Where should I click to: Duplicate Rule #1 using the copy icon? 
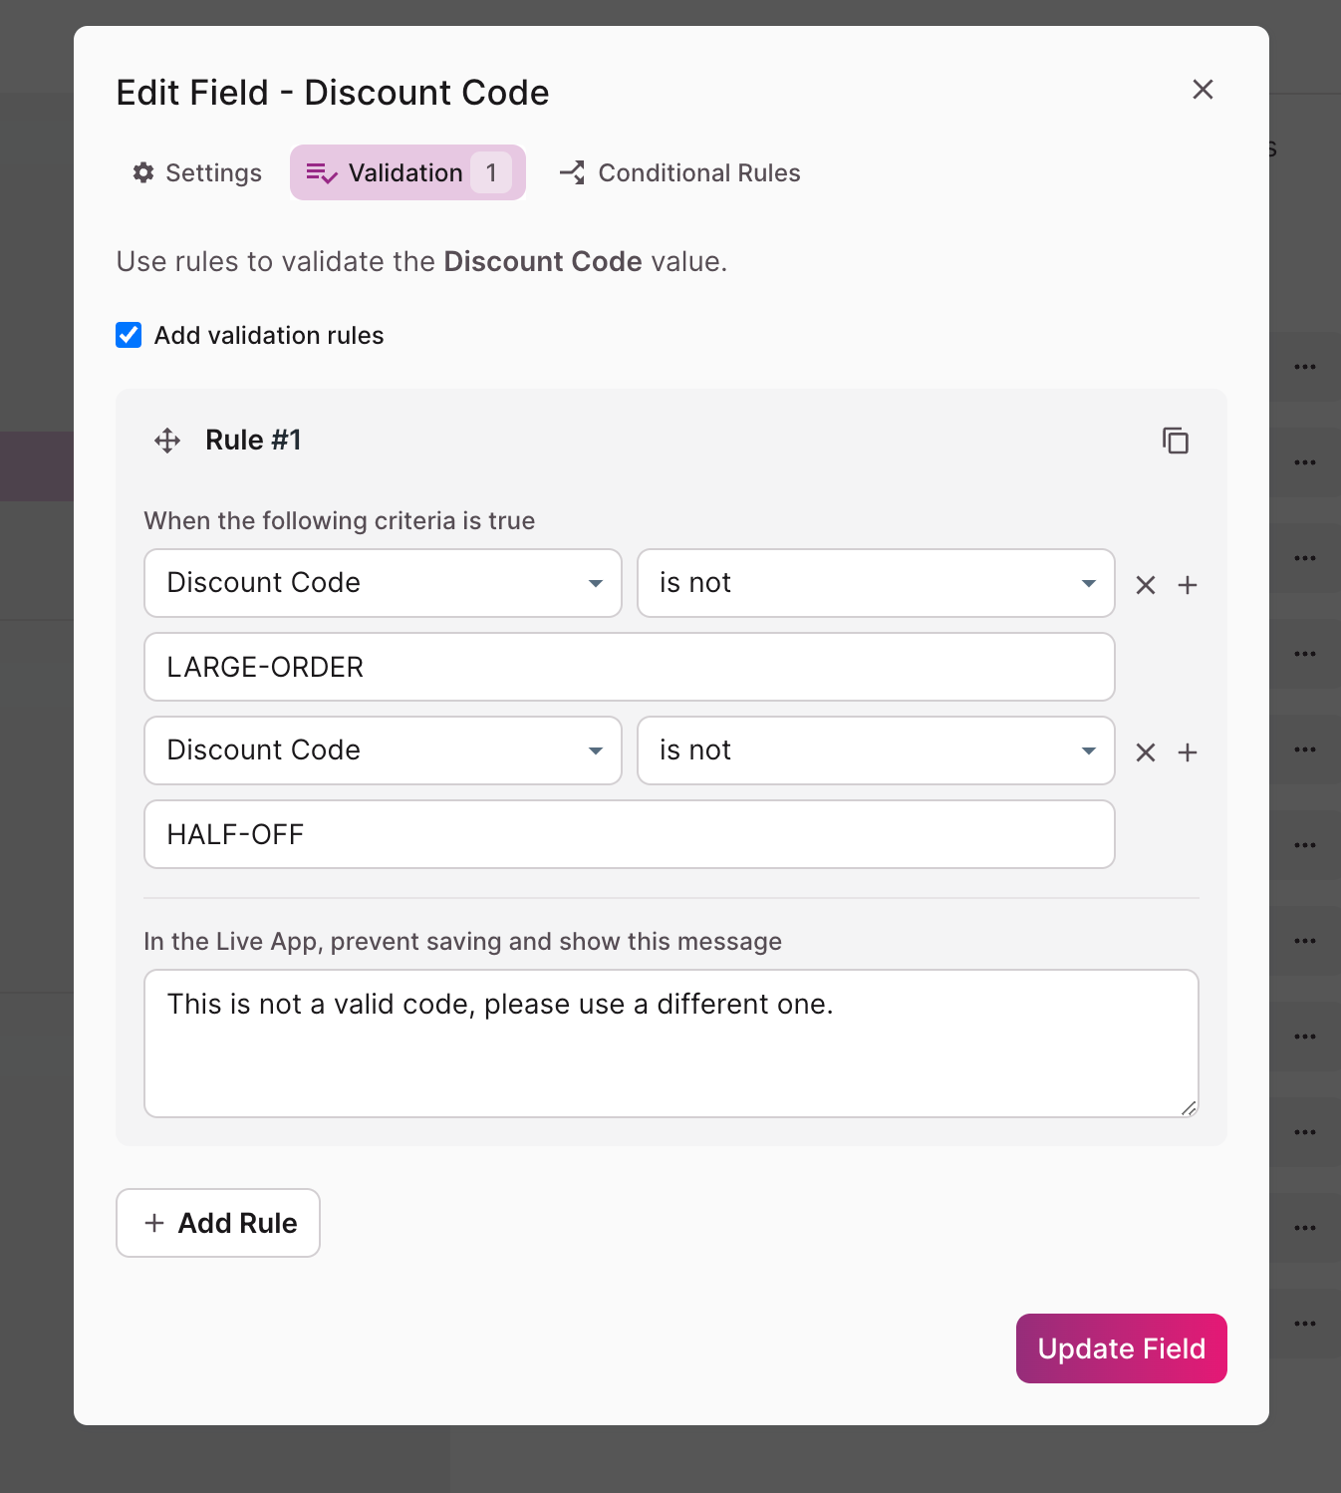pos(1176,440)
